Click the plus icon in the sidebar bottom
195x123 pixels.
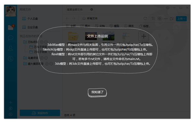tap(11, 102)
